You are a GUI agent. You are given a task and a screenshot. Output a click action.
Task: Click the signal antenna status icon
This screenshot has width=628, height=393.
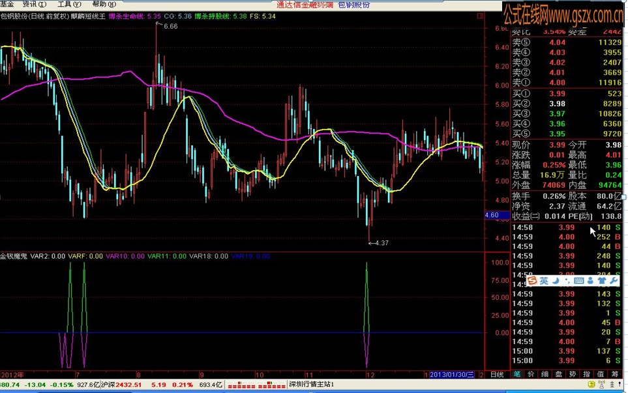601,384
